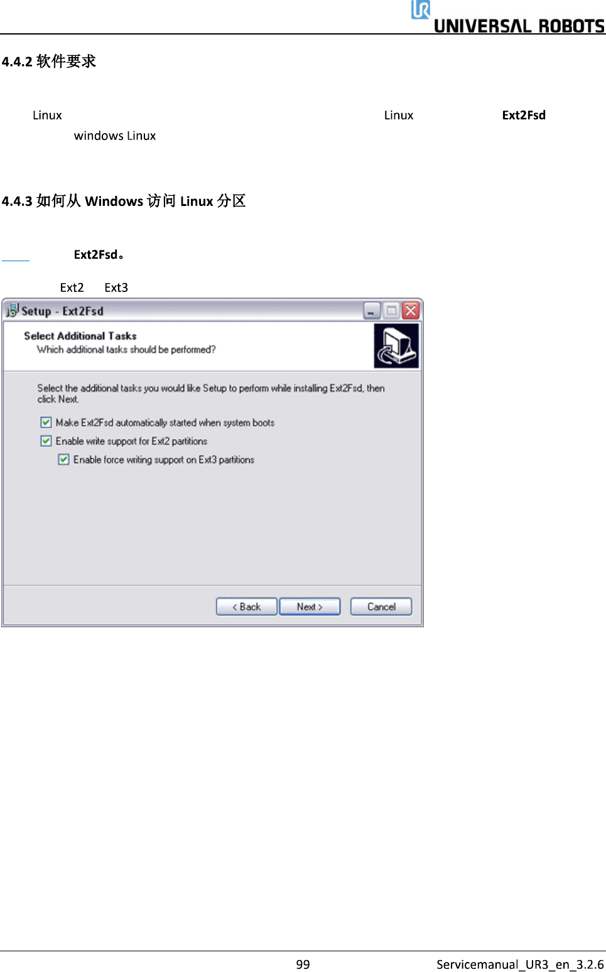Go to the previous step with Back
The height and width of the screenshot is (972, 606).
coord(247,607)
